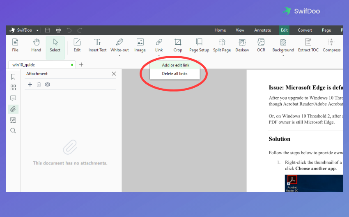Image resolution: width=349 pixels, height=217 pixels.
Task: Delete attachment using the trash icon
Action: coord(39,85)
